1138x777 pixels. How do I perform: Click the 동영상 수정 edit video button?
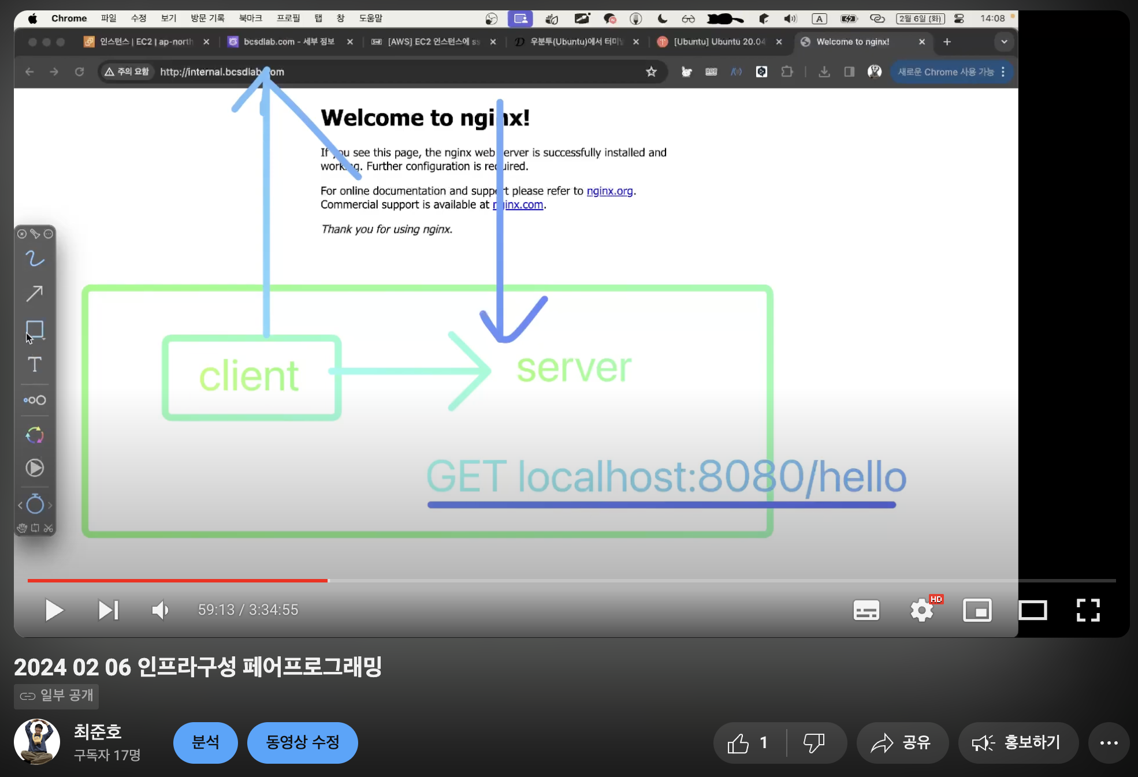pyautogui.click(x=302, y=742)
